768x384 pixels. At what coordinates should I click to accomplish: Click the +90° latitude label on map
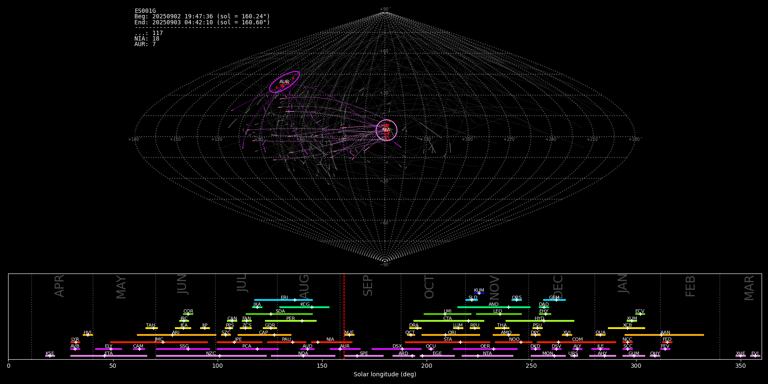pos(385,9)
